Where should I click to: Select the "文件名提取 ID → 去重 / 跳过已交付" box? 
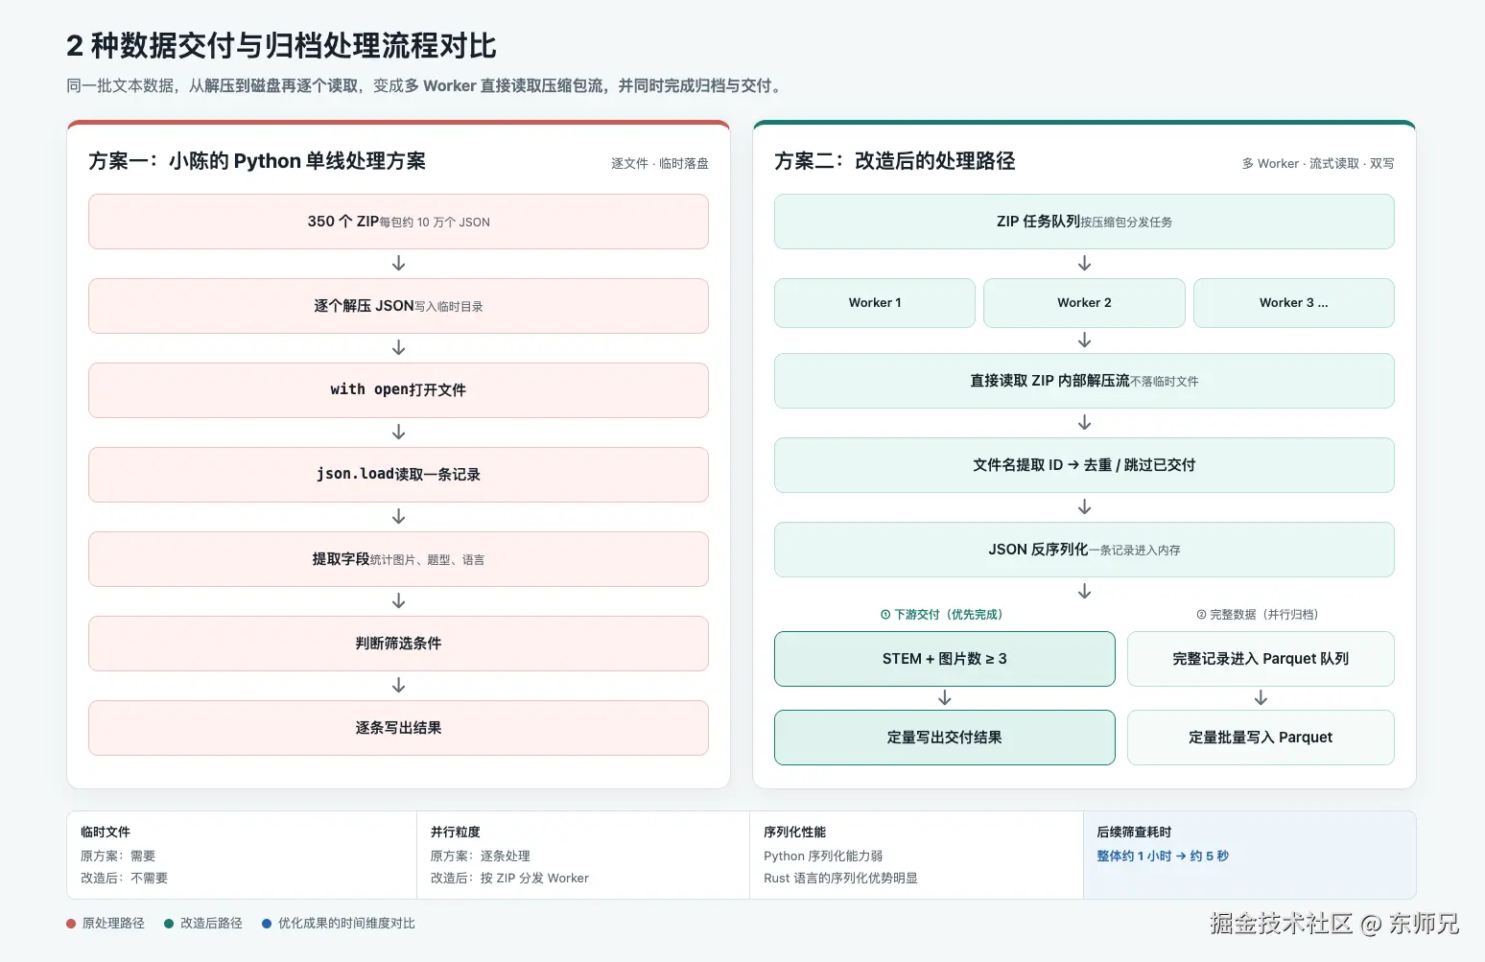1084,465
